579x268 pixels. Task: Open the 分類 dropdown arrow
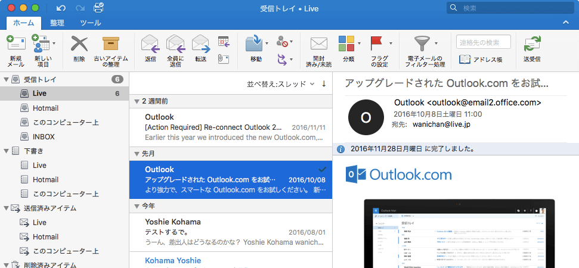pyautogui.click(x=359, y=43)
